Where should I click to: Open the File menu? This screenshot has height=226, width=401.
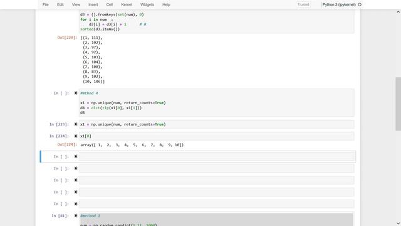pyautogui.click(x=46, y=4)
